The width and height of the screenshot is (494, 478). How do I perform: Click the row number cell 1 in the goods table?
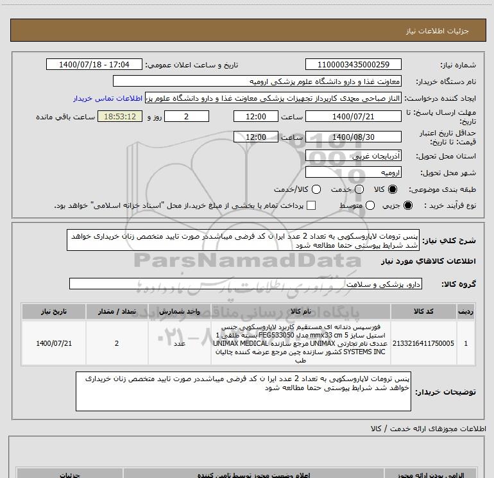(x=466, y=343)
